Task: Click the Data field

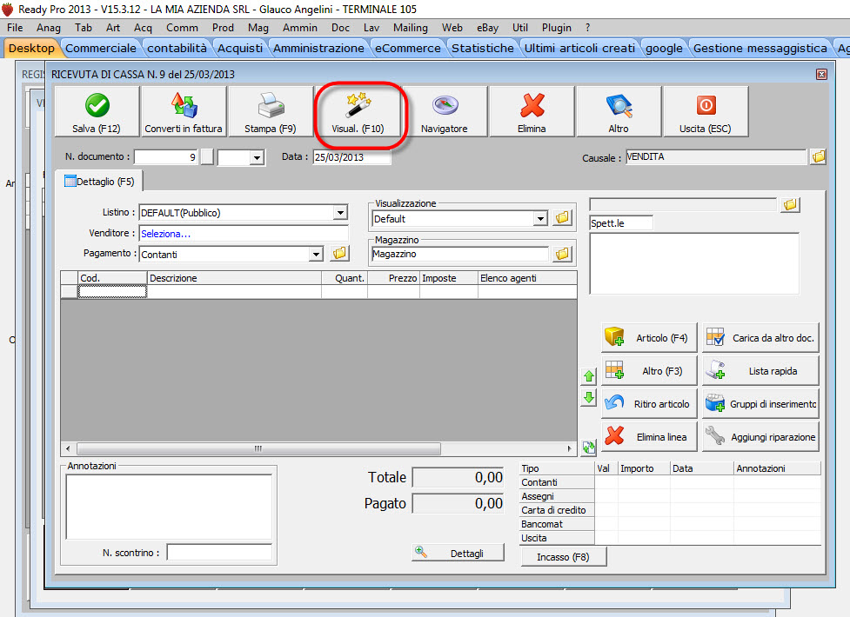Action: [x=351, y=157]
